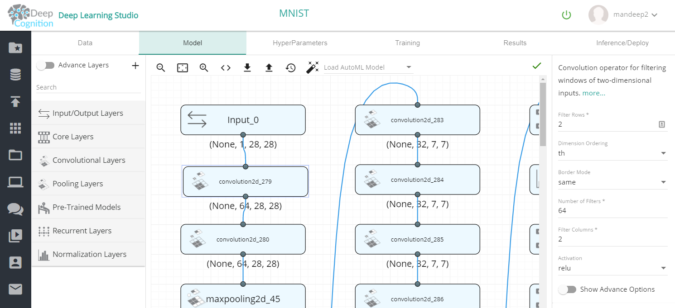Expand Input/Output Layers category
The image size is (675, 308).
(88, 113)
